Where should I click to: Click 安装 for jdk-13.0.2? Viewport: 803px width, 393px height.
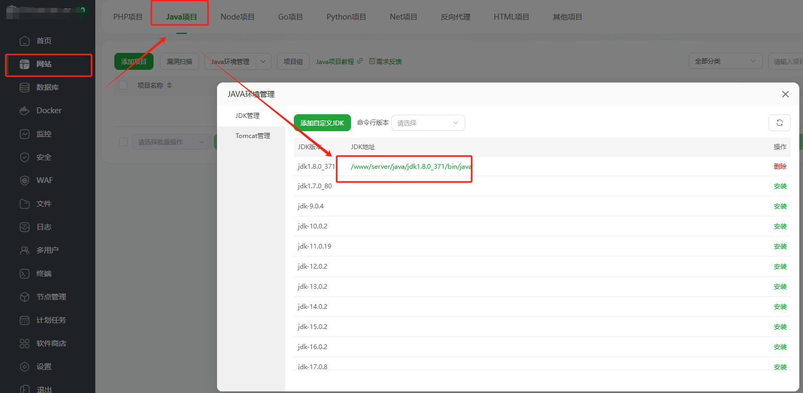tap(780, 287)
